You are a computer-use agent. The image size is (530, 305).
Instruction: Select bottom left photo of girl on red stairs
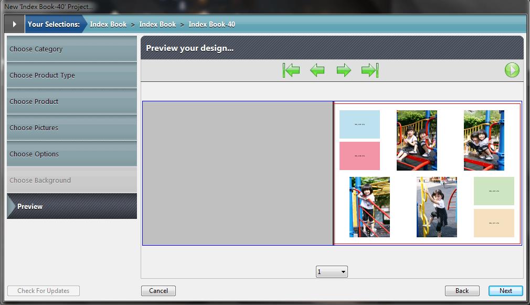pos(369,207)
